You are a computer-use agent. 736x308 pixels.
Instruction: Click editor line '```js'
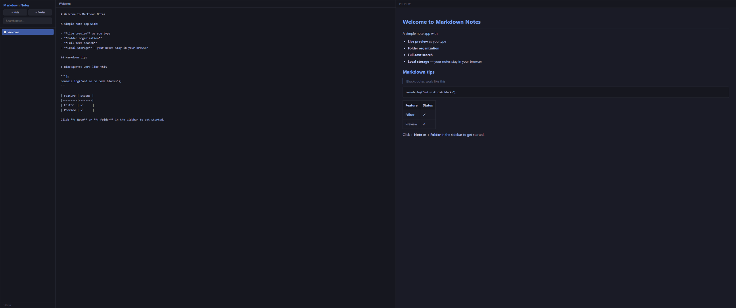(x=65, y=76)
